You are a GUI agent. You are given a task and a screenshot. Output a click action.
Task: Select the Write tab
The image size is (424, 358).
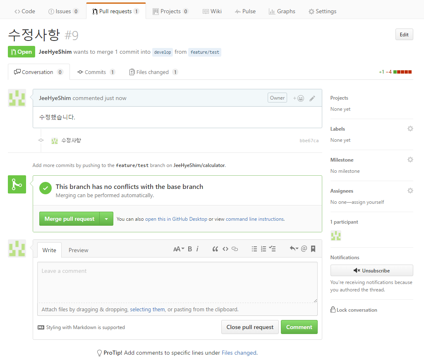(x=49, y=250)
